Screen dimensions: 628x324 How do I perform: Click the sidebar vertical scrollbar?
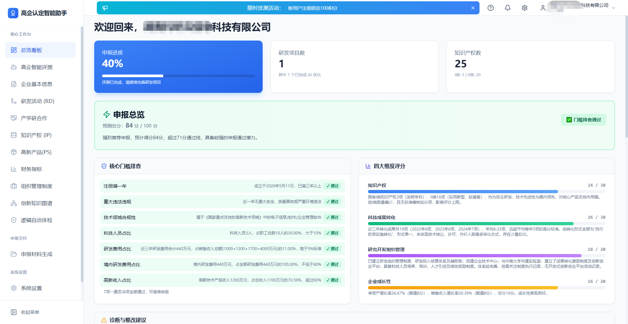point(82,154)
